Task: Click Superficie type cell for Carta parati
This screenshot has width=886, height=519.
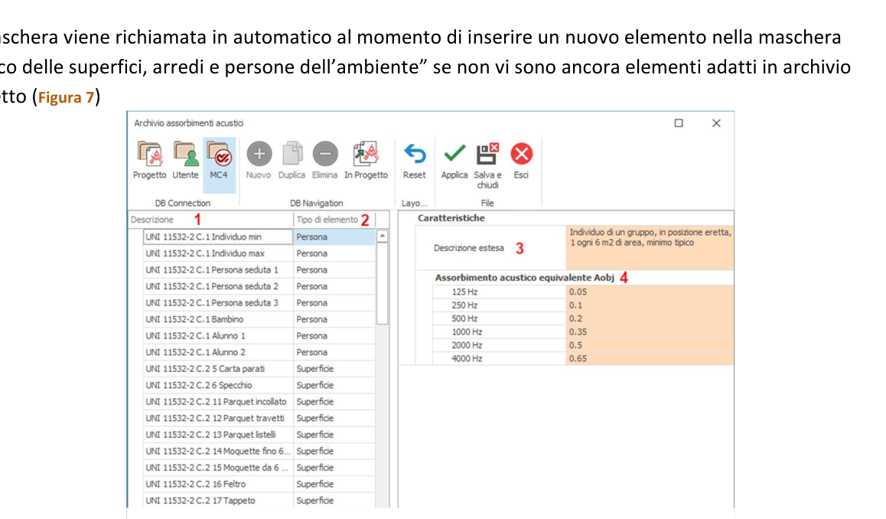Action: click(334, 369)
